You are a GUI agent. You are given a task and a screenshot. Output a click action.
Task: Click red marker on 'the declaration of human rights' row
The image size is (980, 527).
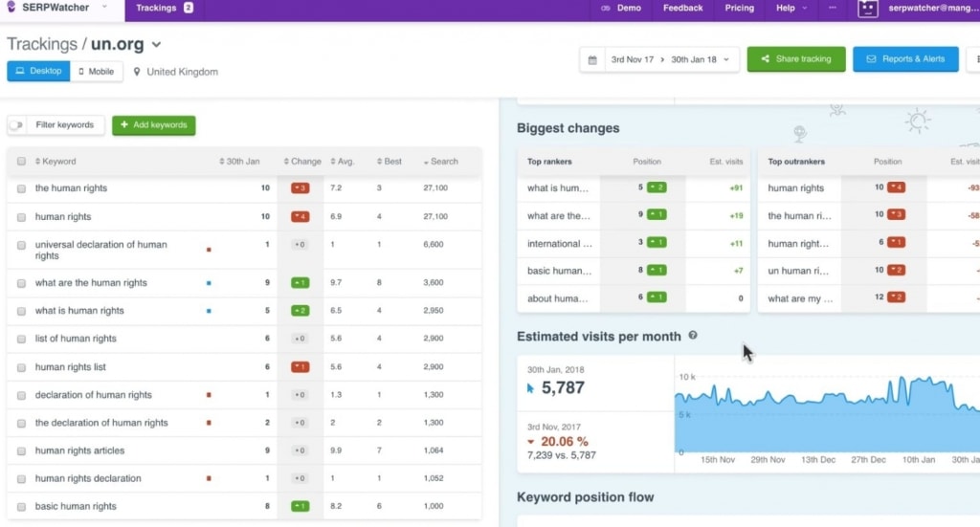pyautogui.click(x=209, y=423)
